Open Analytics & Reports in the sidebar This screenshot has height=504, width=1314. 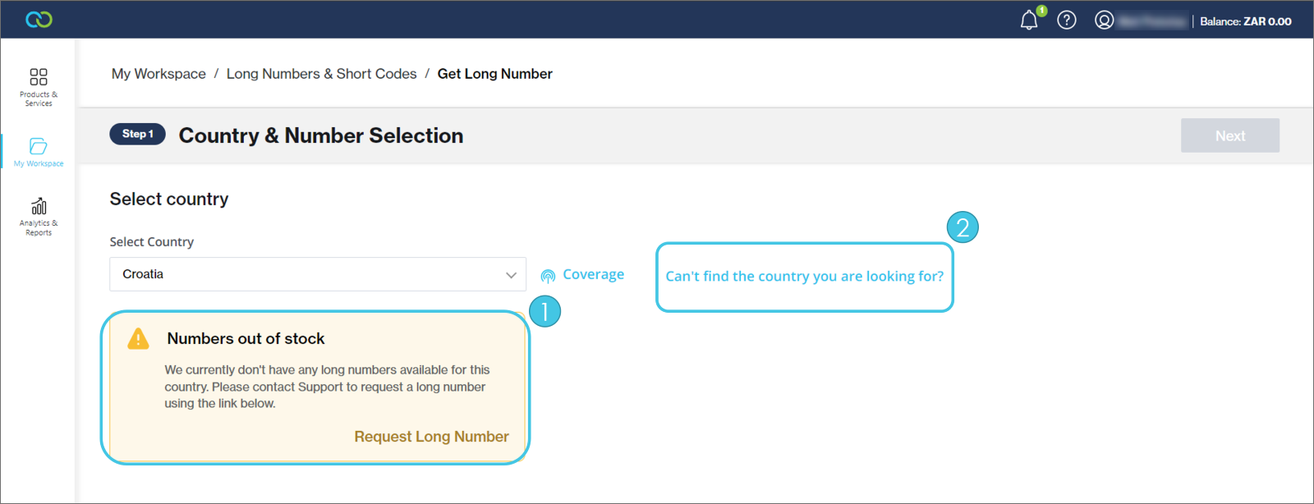39,216
